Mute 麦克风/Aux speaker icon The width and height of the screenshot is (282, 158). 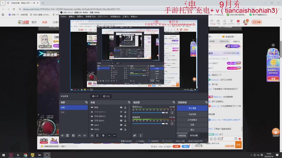(167, 113)
